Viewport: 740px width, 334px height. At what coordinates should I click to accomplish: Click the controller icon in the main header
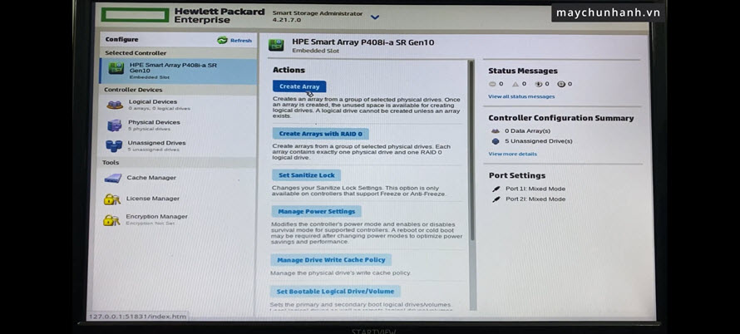pos(276,46)
